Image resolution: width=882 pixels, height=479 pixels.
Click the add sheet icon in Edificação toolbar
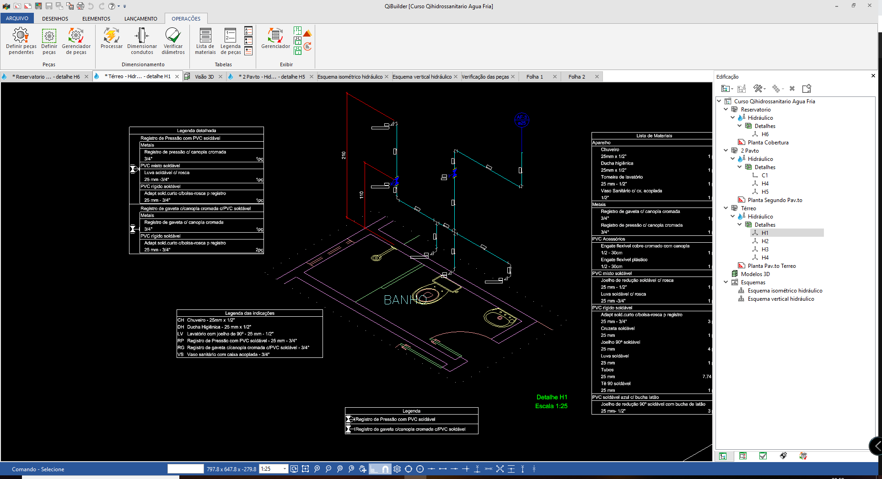(x=807, y=88)
